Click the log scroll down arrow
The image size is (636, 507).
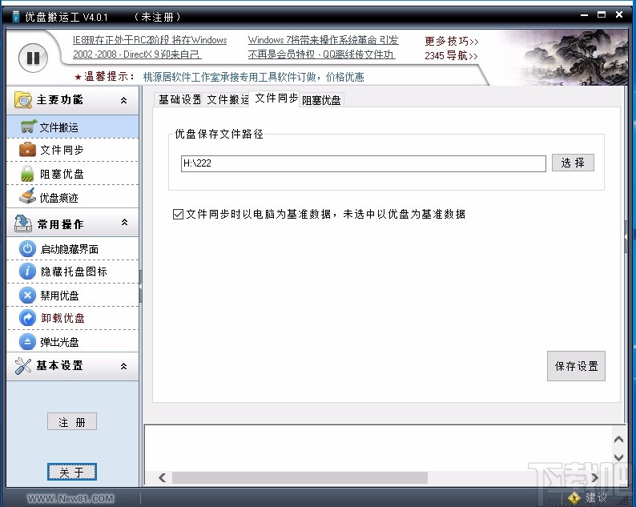pyautogui.click(x=618, y=457)
